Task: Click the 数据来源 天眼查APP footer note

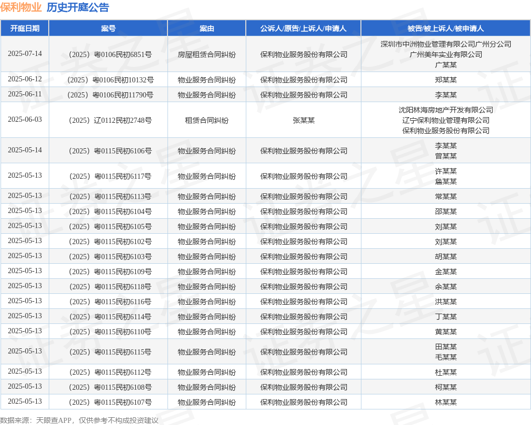Action: click(x=79, y=420)
